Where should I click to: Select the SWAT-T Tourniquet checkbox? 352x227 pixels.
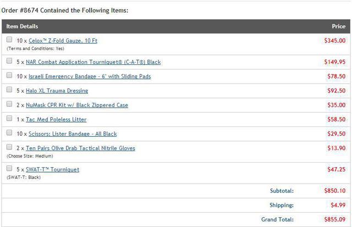pos(9,168)
